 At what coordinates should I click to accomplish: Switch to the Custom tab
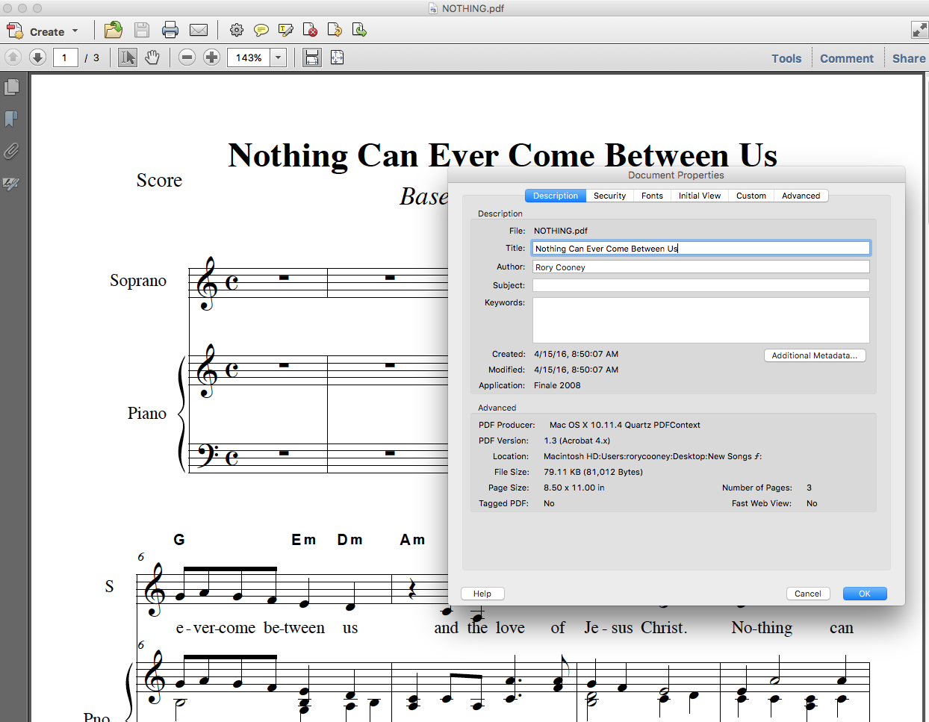(751, 196)
